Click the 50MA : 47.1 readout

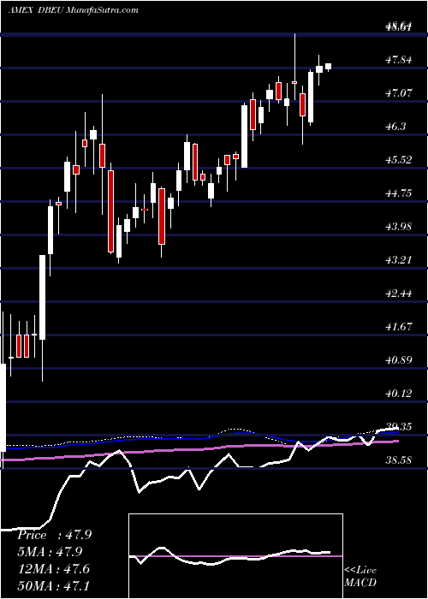point(53,585)
